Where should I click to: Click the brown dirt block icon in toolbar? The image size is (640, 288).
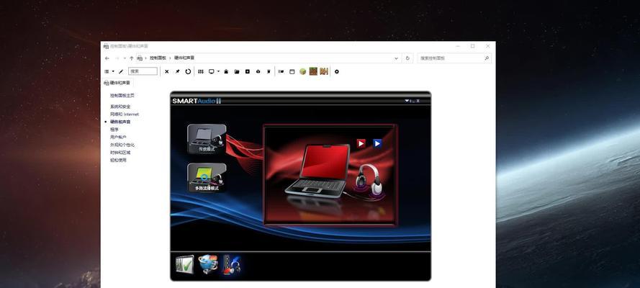(313, 71)
